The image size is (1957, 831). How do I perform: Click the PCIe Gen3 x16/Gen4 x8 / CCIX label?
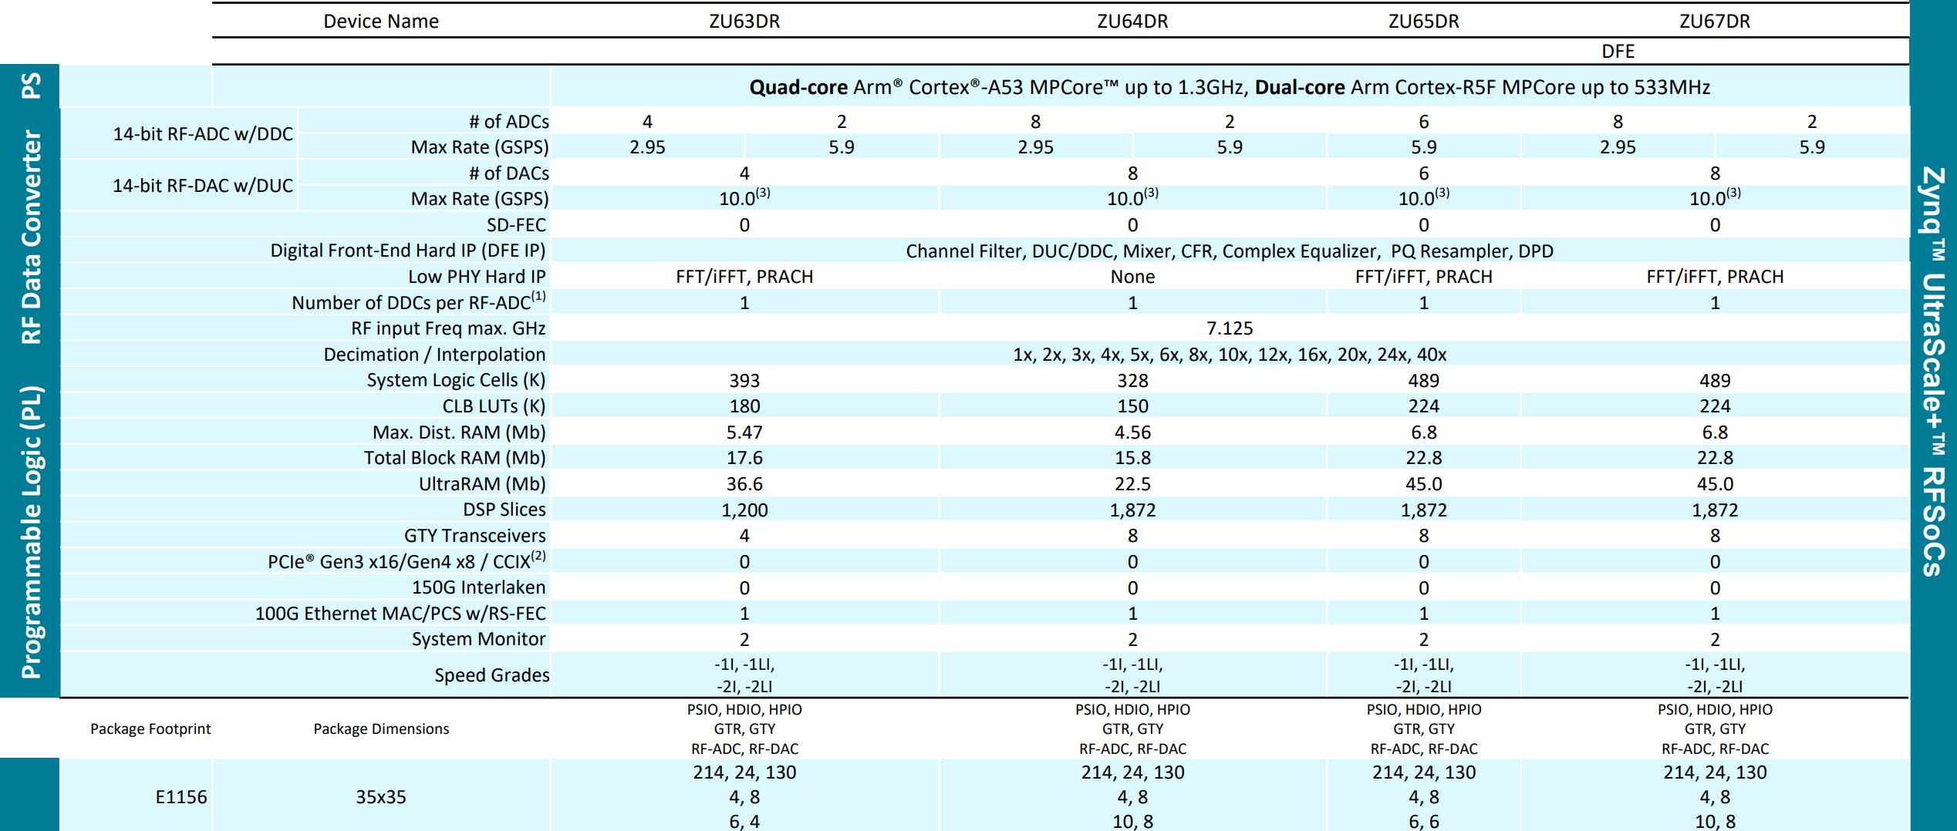pos(407,560)
